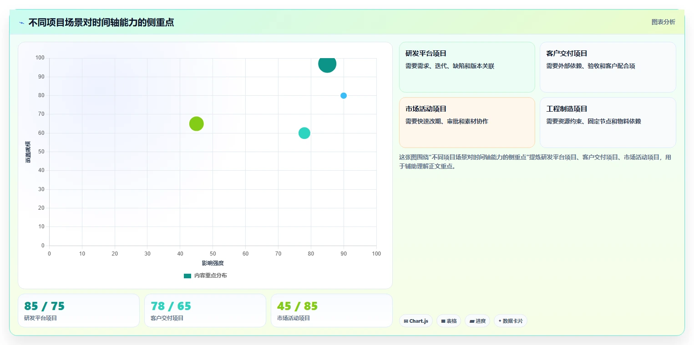Viewport: 694px width, 345px height.
Task: Click the diamond icon in 数据卡片 tag
Action: pyautogui.click(x=500, y=321)
